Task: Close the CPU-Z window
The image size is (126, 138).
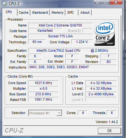Action: [x=116, y=2]
